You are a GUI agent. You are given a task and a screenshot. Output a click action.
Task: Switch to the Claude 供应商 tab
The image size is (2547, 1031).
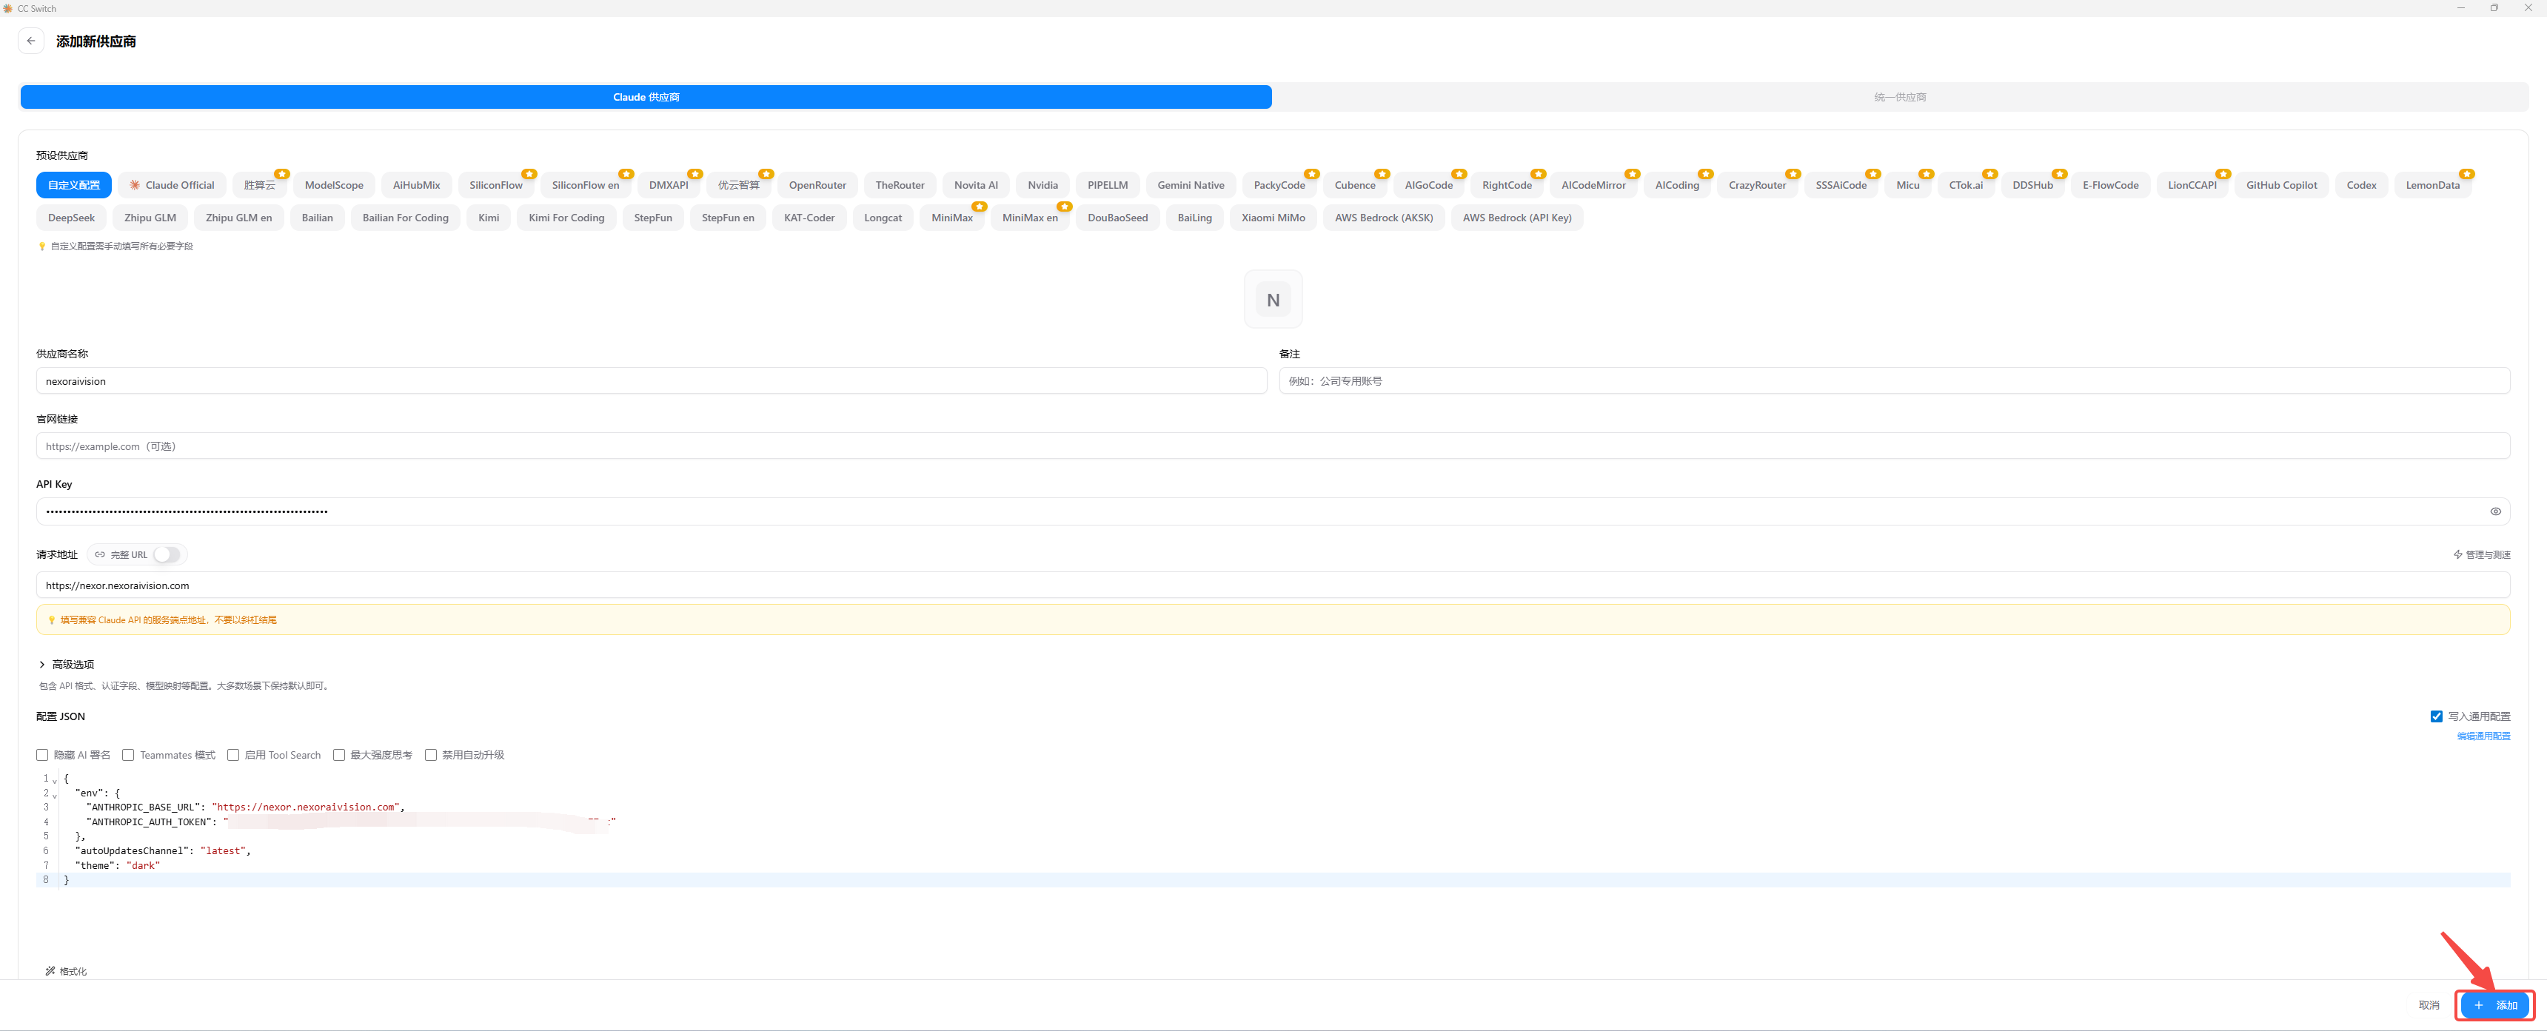[646, 97]
